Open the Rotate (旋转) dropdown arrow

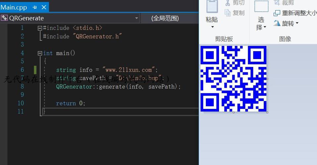297,23
